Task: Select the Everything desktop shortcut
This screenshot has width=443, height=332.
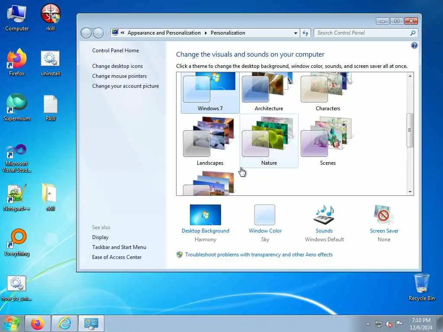Action: [17, 242]
